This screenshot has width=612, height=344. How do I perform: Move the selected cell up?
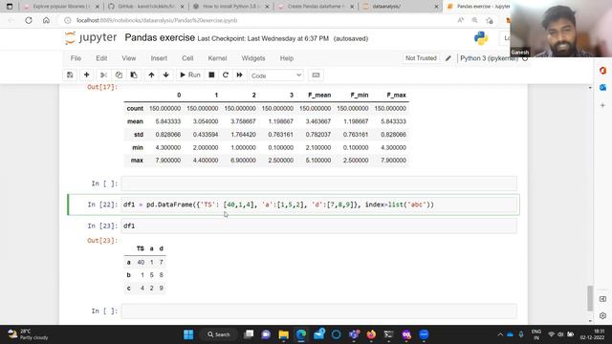pos(151,75)
